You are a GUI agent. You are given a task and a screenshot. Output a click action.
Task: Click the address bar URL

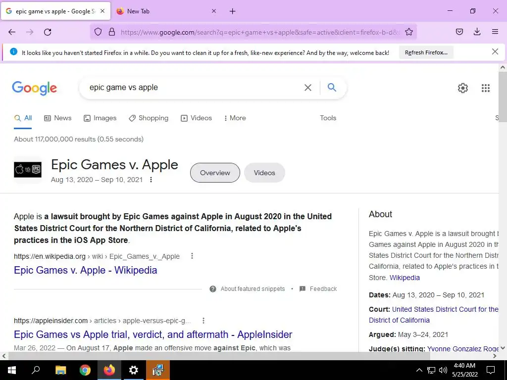(260, 32)
